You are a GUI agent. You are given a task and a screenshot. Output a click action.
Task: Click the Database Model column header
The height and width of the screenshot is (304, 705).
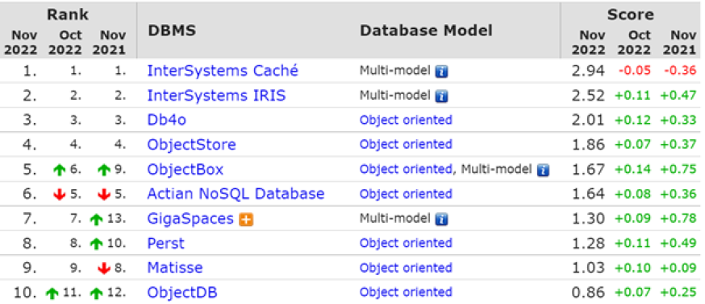pos(426,31)
